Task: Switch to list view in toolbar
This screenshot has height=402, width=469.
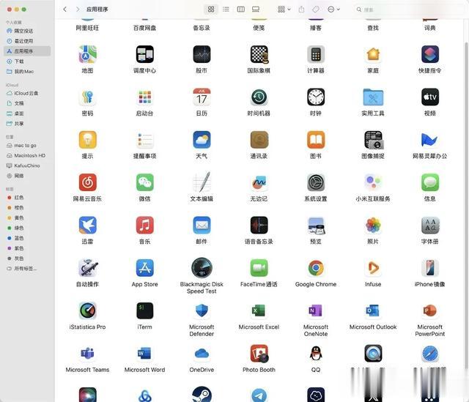Action: (226, 10)
